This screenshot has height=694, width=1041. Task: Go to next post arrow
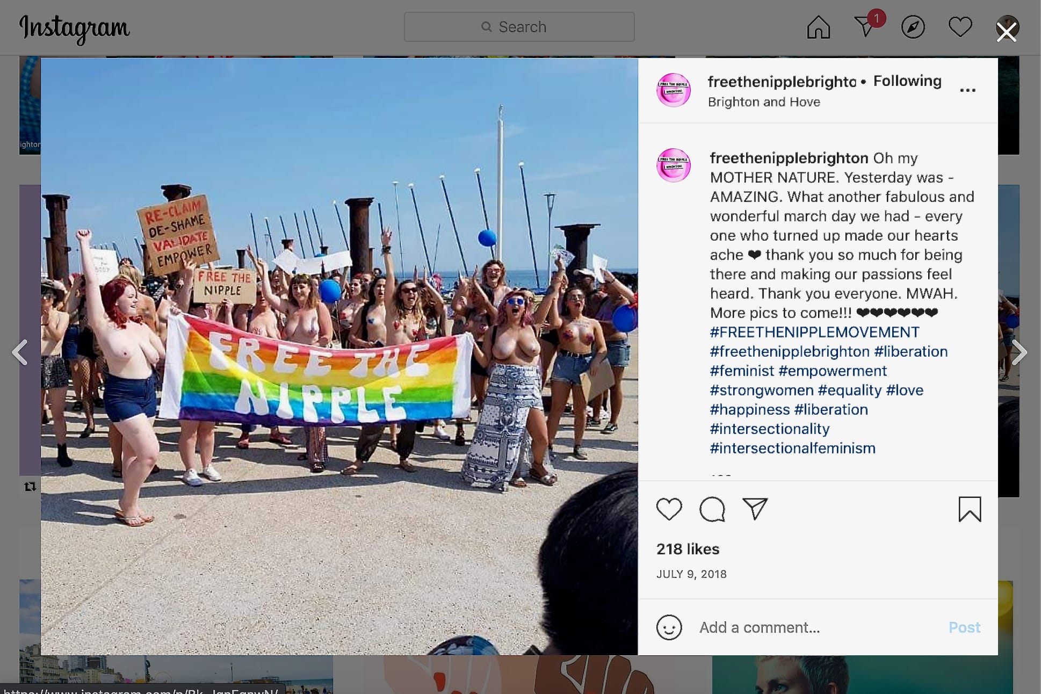[1019, 352]
